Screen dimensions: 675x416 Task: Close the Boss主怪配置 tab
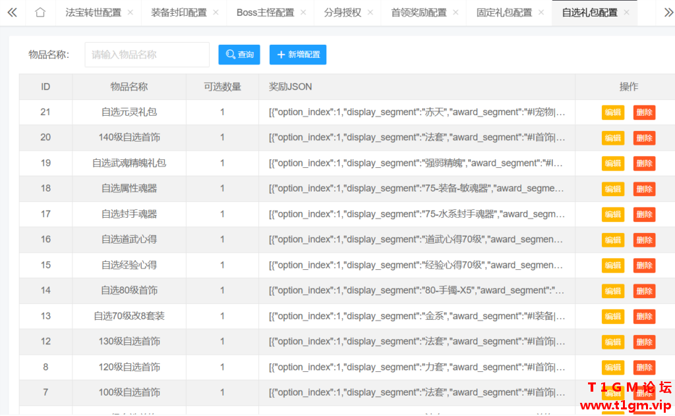pos(303,13)
